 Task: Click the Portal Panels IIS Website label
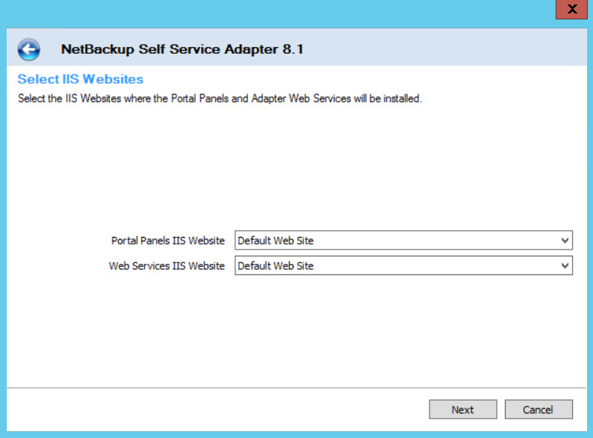pos(167,241)
